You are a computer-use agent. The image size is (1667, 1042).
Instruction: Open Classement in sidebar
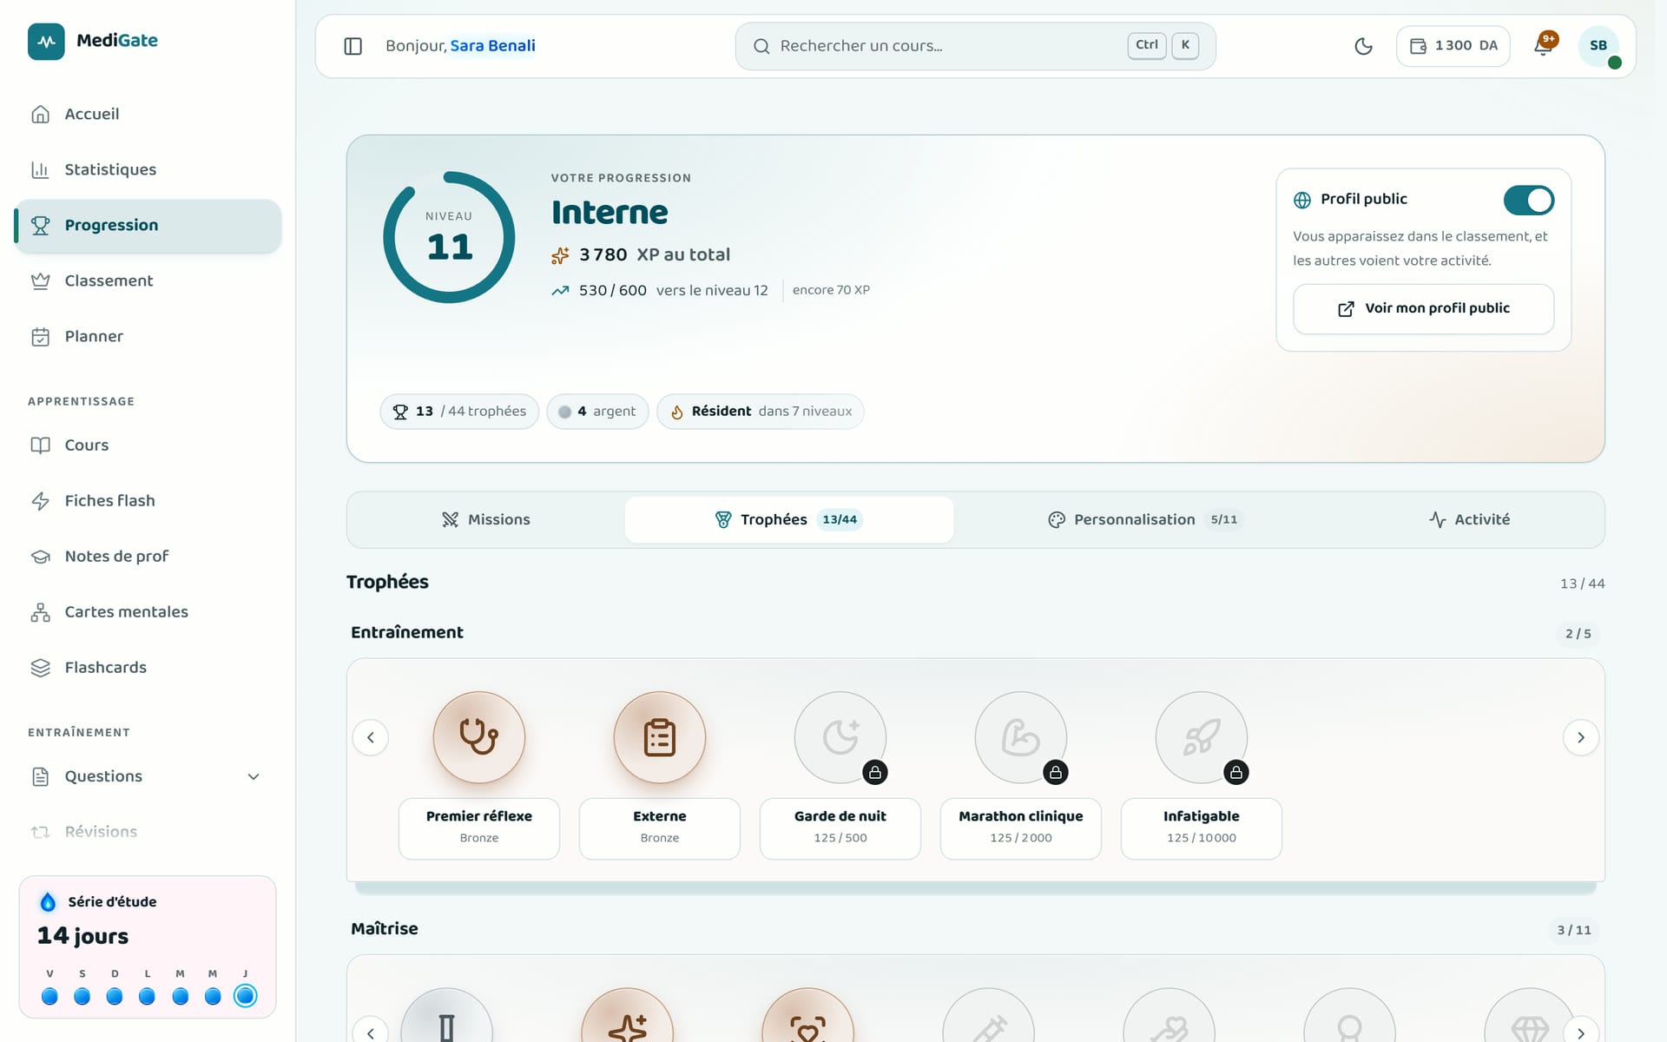[x=148, y=280]
